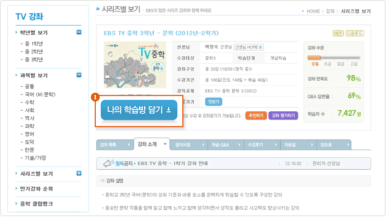This screenshot has width=386, height=221.
Task: Go to 강좌 breadcrumb
Action: pos(330,11)
